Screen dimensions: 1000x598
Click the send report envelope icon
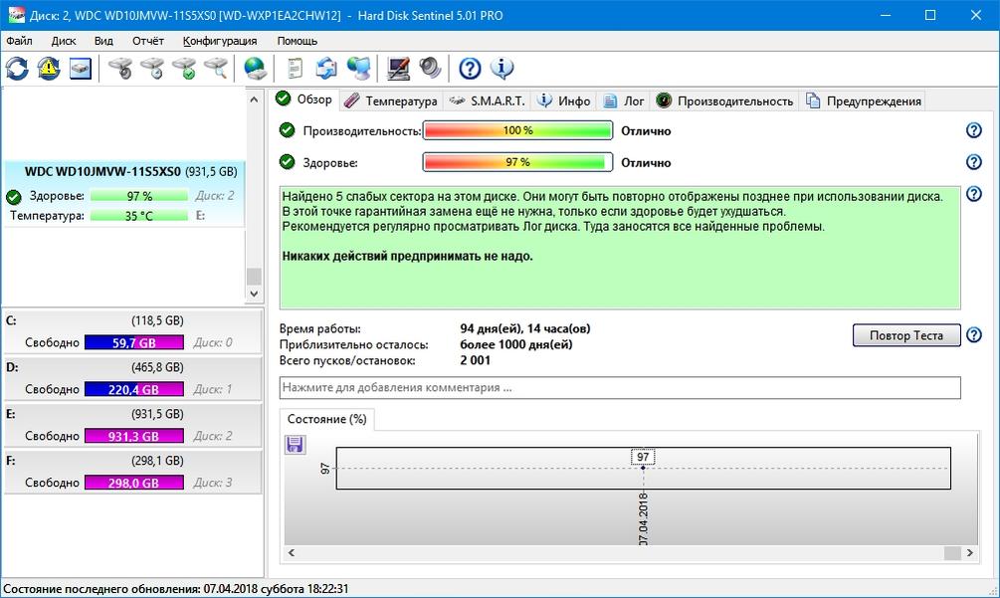[326, 69]
